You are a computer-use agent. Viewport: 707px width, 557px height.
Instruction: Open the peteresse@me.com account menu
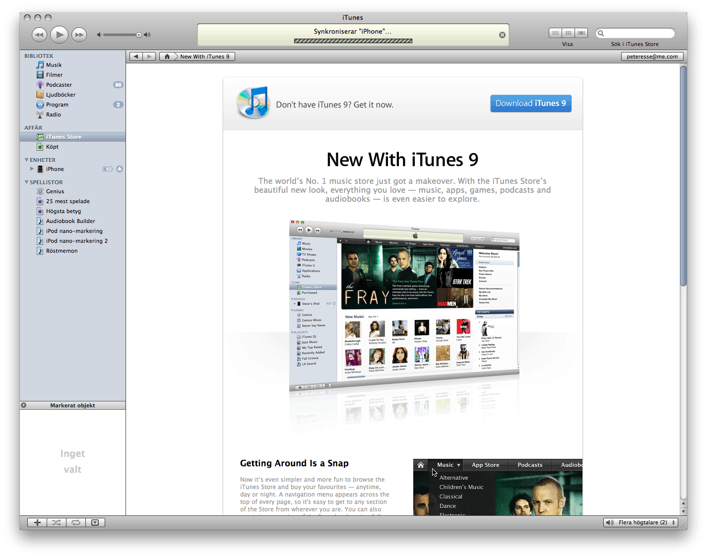point(652,56)
